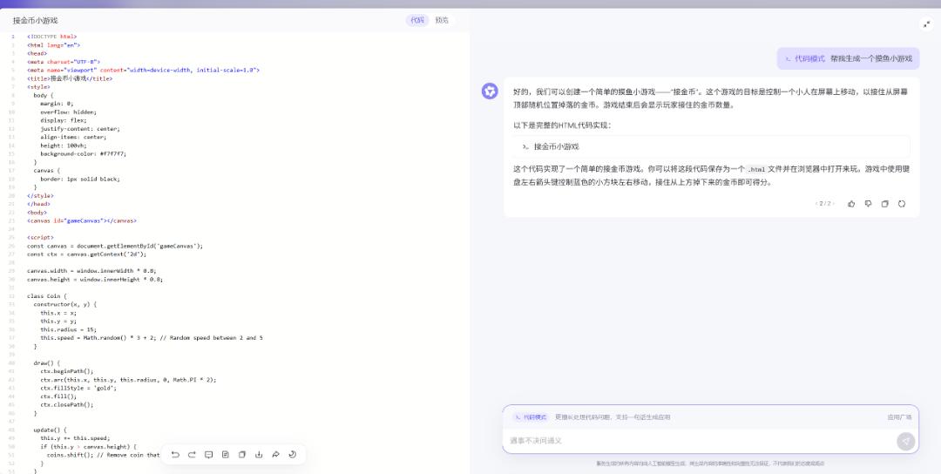This screenshot has width=941, height=474.
Task: Click the 代码模式 tag in input box
Action: tap(531, 417)
